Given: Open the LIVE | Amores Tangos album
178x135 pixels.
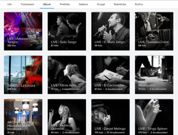Looking at the screenshot, I should click(23, 31).
